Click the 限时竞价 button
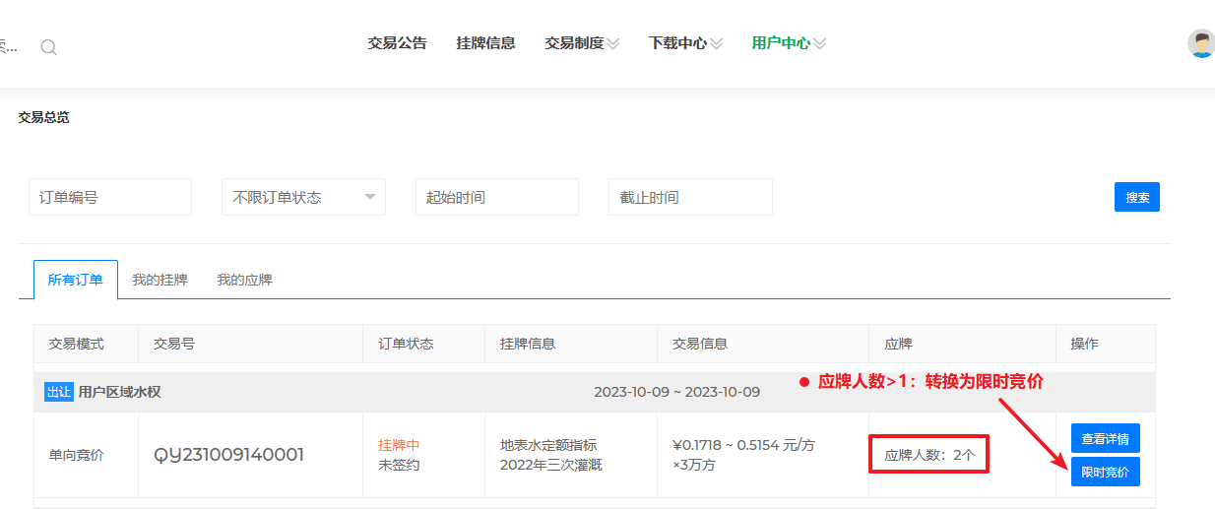1215x509 pixels. (x=1105, y=472)
